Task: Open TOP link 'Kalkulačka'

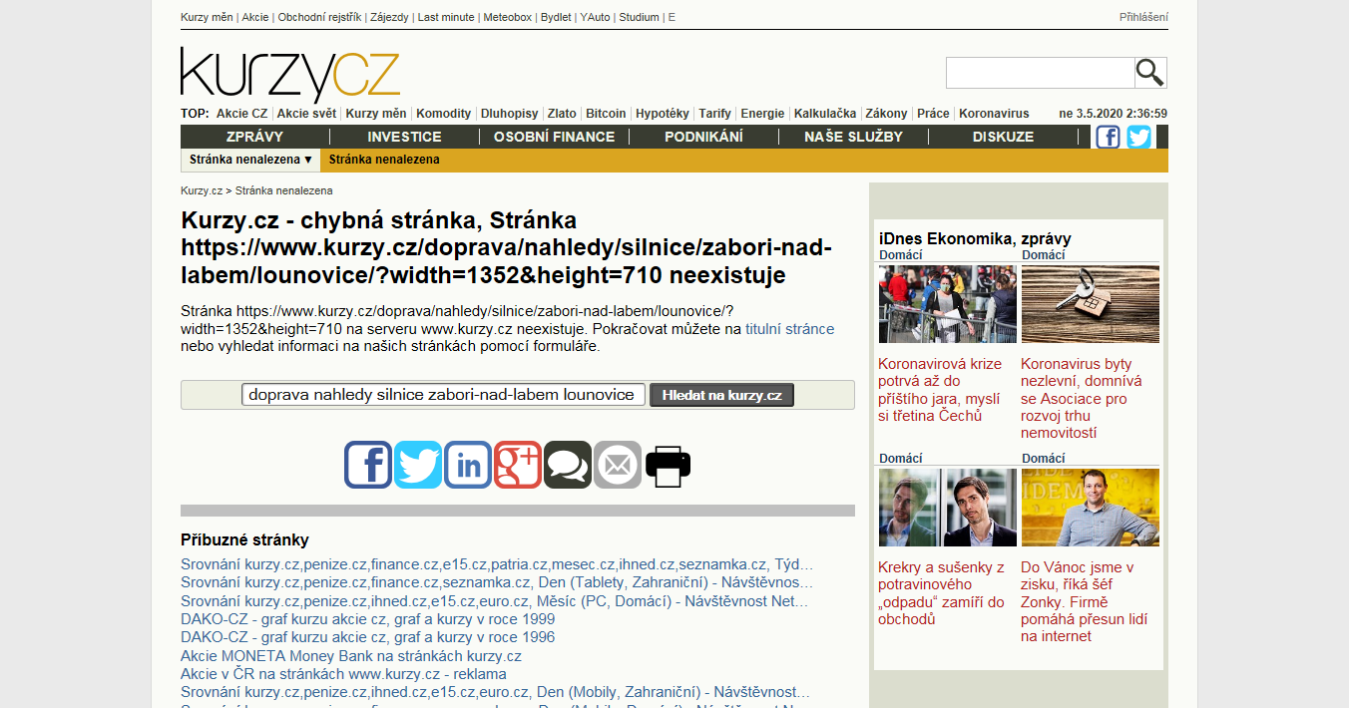Action: 825,114
